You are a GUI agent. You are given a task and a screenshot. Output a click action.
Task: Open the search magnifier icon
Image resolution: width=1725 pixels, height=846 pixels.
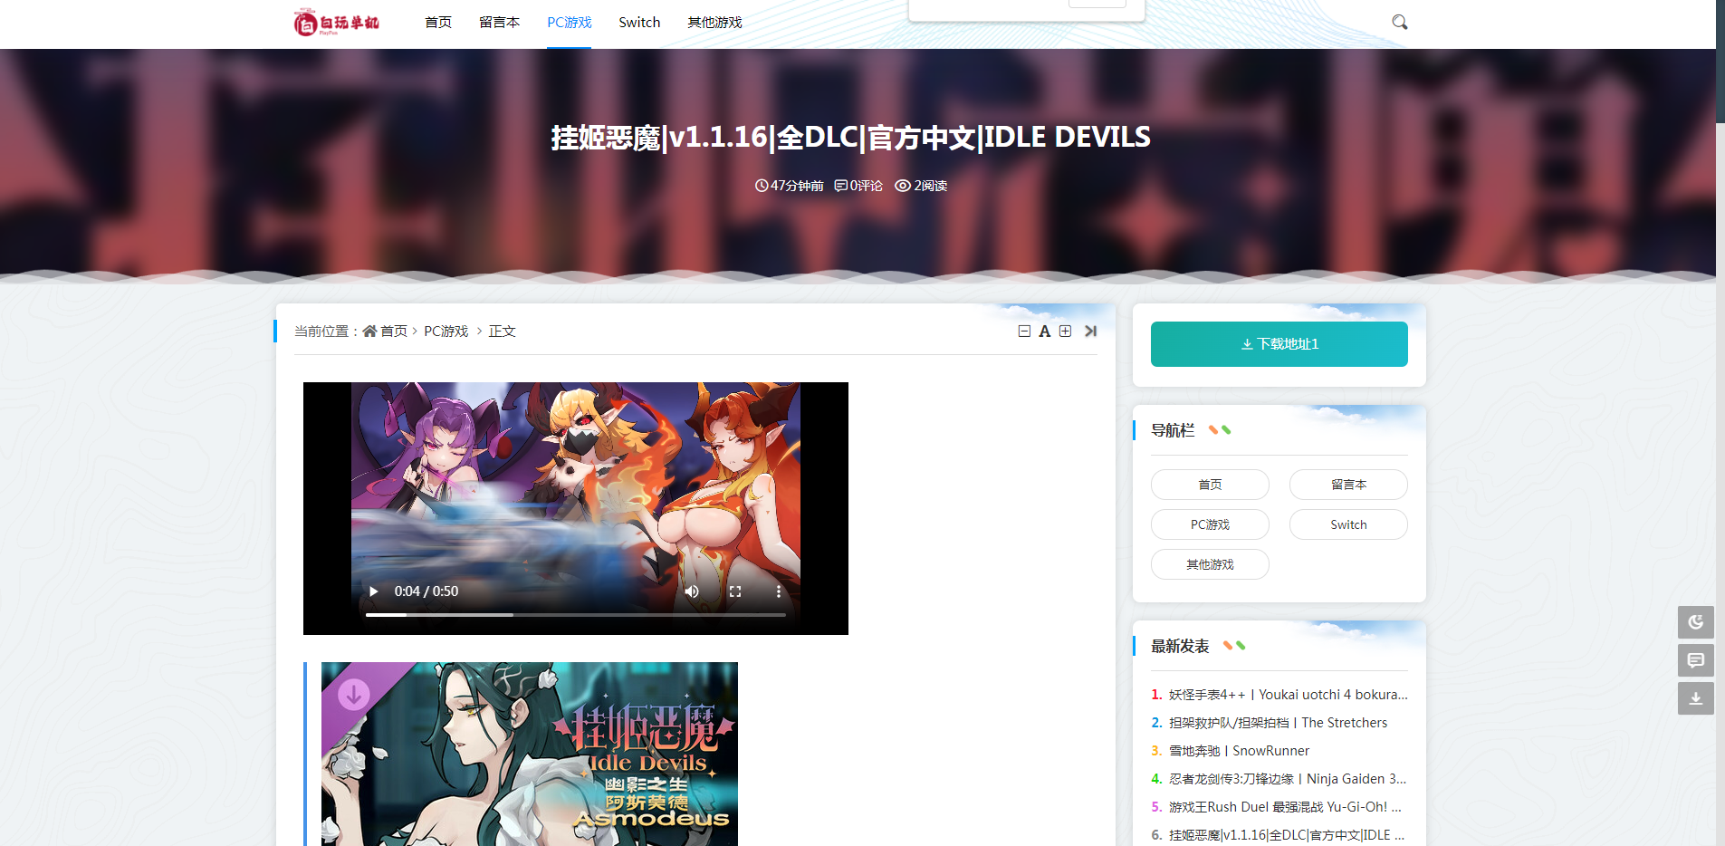[1399, 22]
